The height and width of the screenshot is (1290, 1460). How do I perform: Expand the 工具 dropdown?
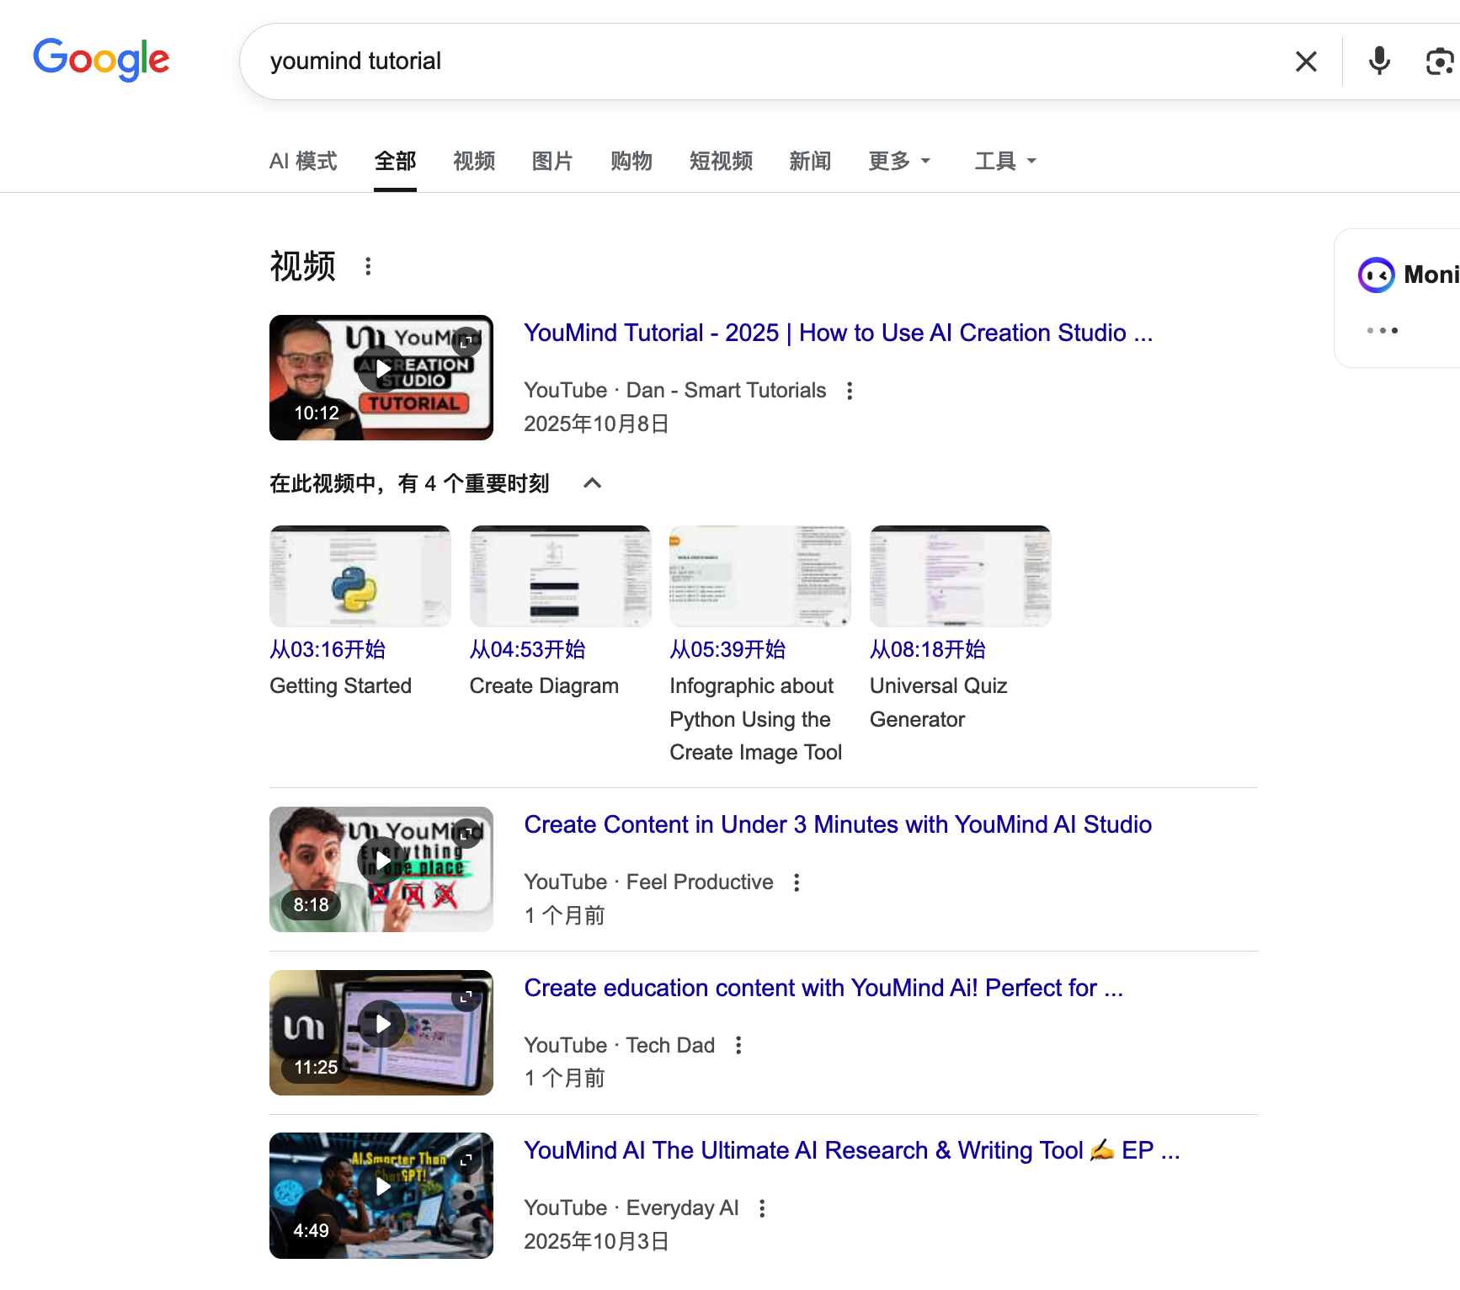point(1004,161)
